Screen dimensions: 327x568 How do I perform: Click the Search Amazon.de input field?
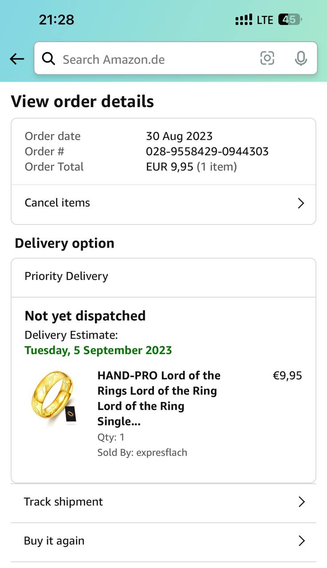151,59
